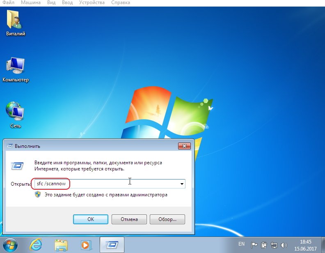Open Windows Explorer from the taskbar
The width and height of the screenshot is (325, 253).
61,244
